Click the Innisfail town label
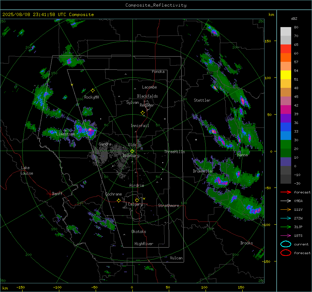The image size is (312, 292). pos(140,126)
